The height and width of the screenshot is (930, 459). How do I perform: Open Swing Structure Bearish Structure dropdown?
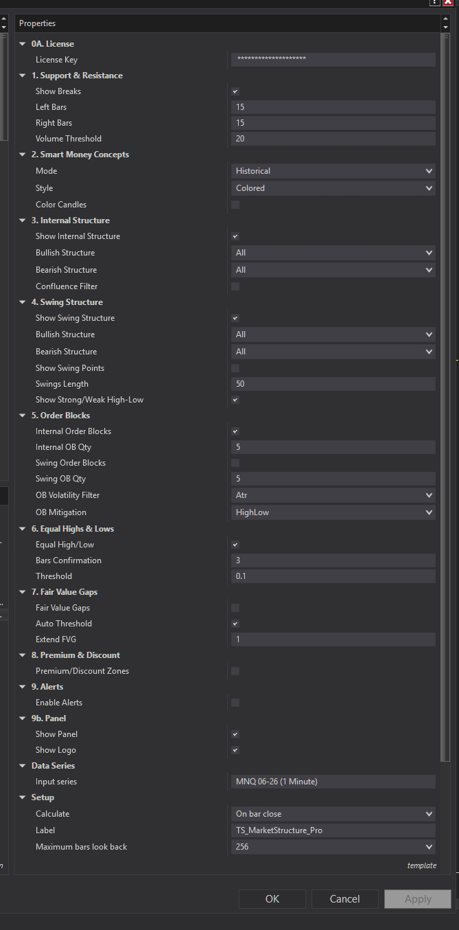coord(333,352)
